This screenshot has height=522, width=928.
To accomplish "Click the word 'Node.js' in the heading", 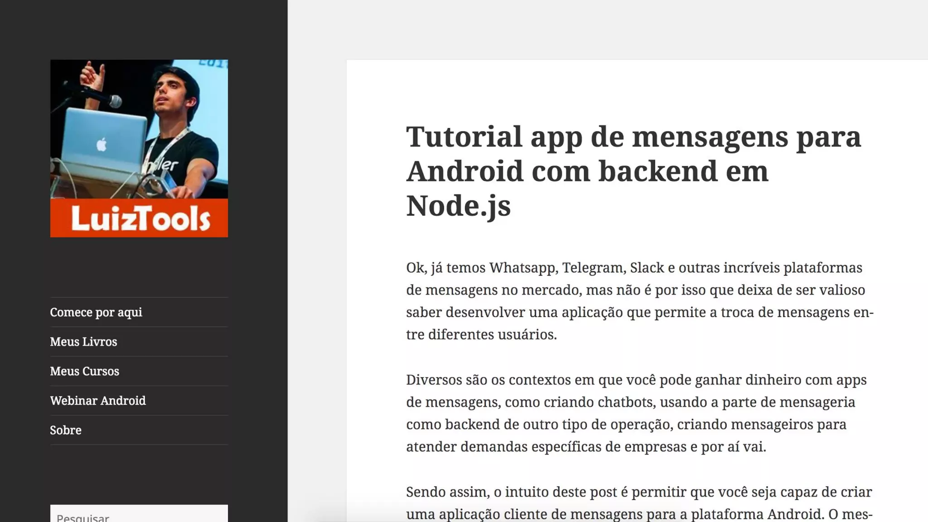I will coord(458,206).
